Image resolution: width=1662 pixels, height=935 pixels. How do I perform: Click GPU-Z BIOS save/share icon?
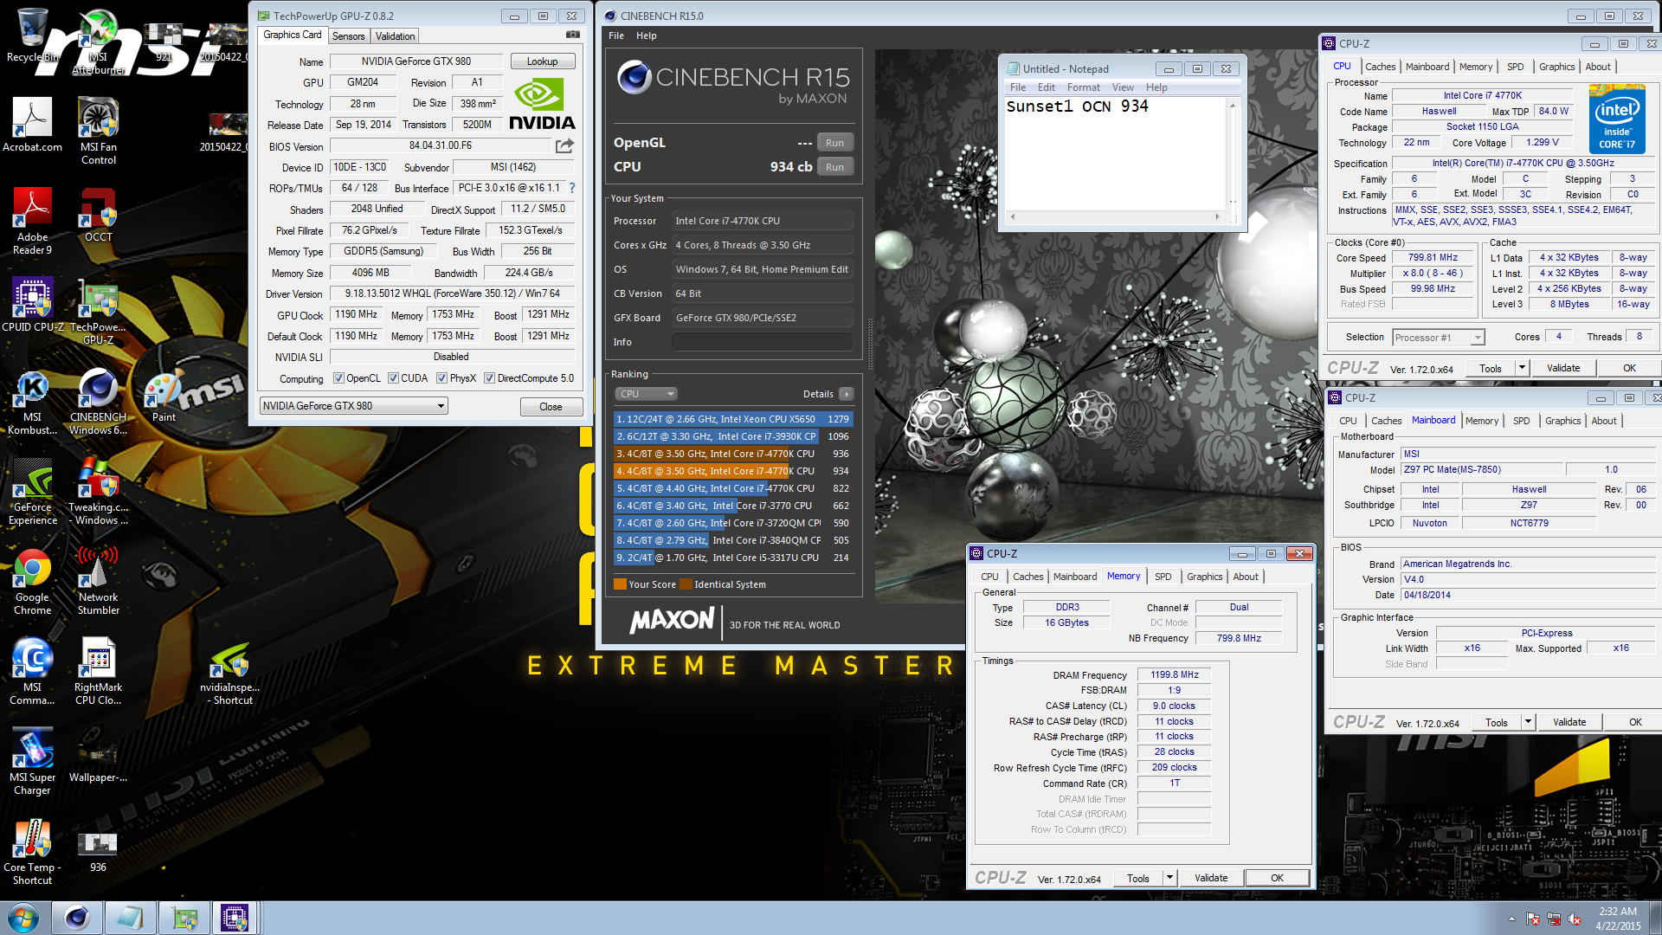pyautogui.click(x=564, y=145)
